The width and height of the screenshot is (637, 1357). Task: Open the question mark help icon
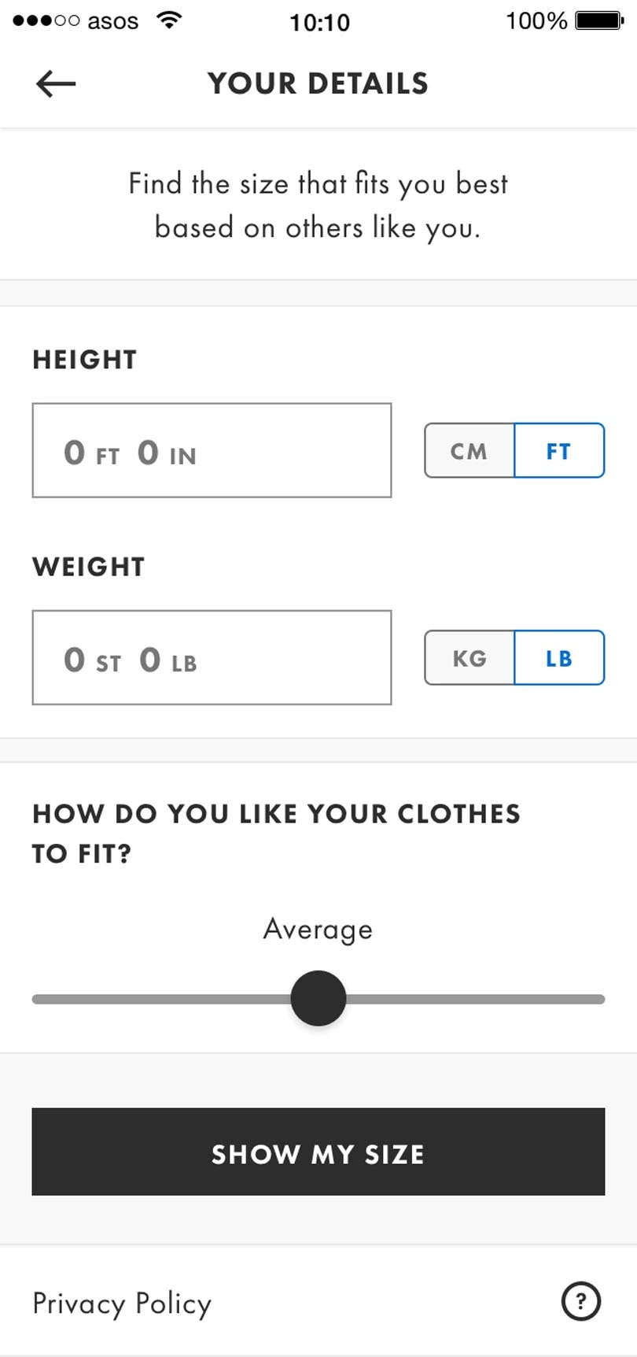coord(581,1301)
